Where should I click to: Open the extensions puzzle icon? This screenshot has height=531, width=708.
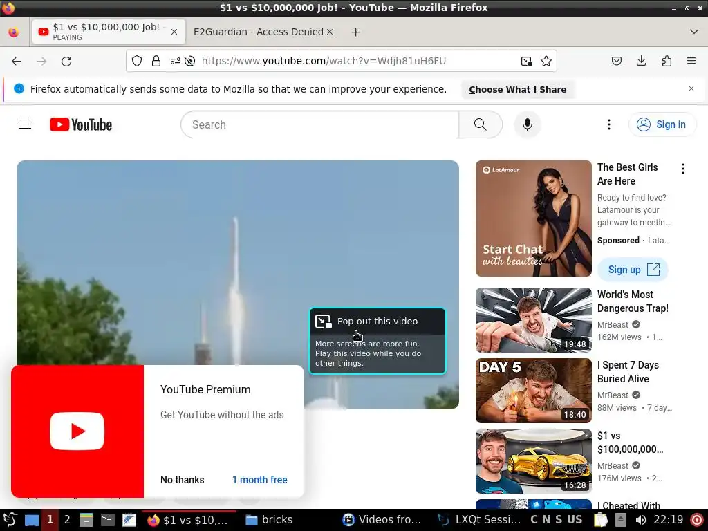[667, 61]
